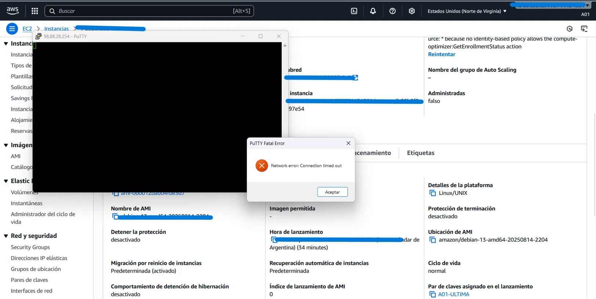Go to EC2 breadcrumb link

pyautogui.click(x=27, y=29)
